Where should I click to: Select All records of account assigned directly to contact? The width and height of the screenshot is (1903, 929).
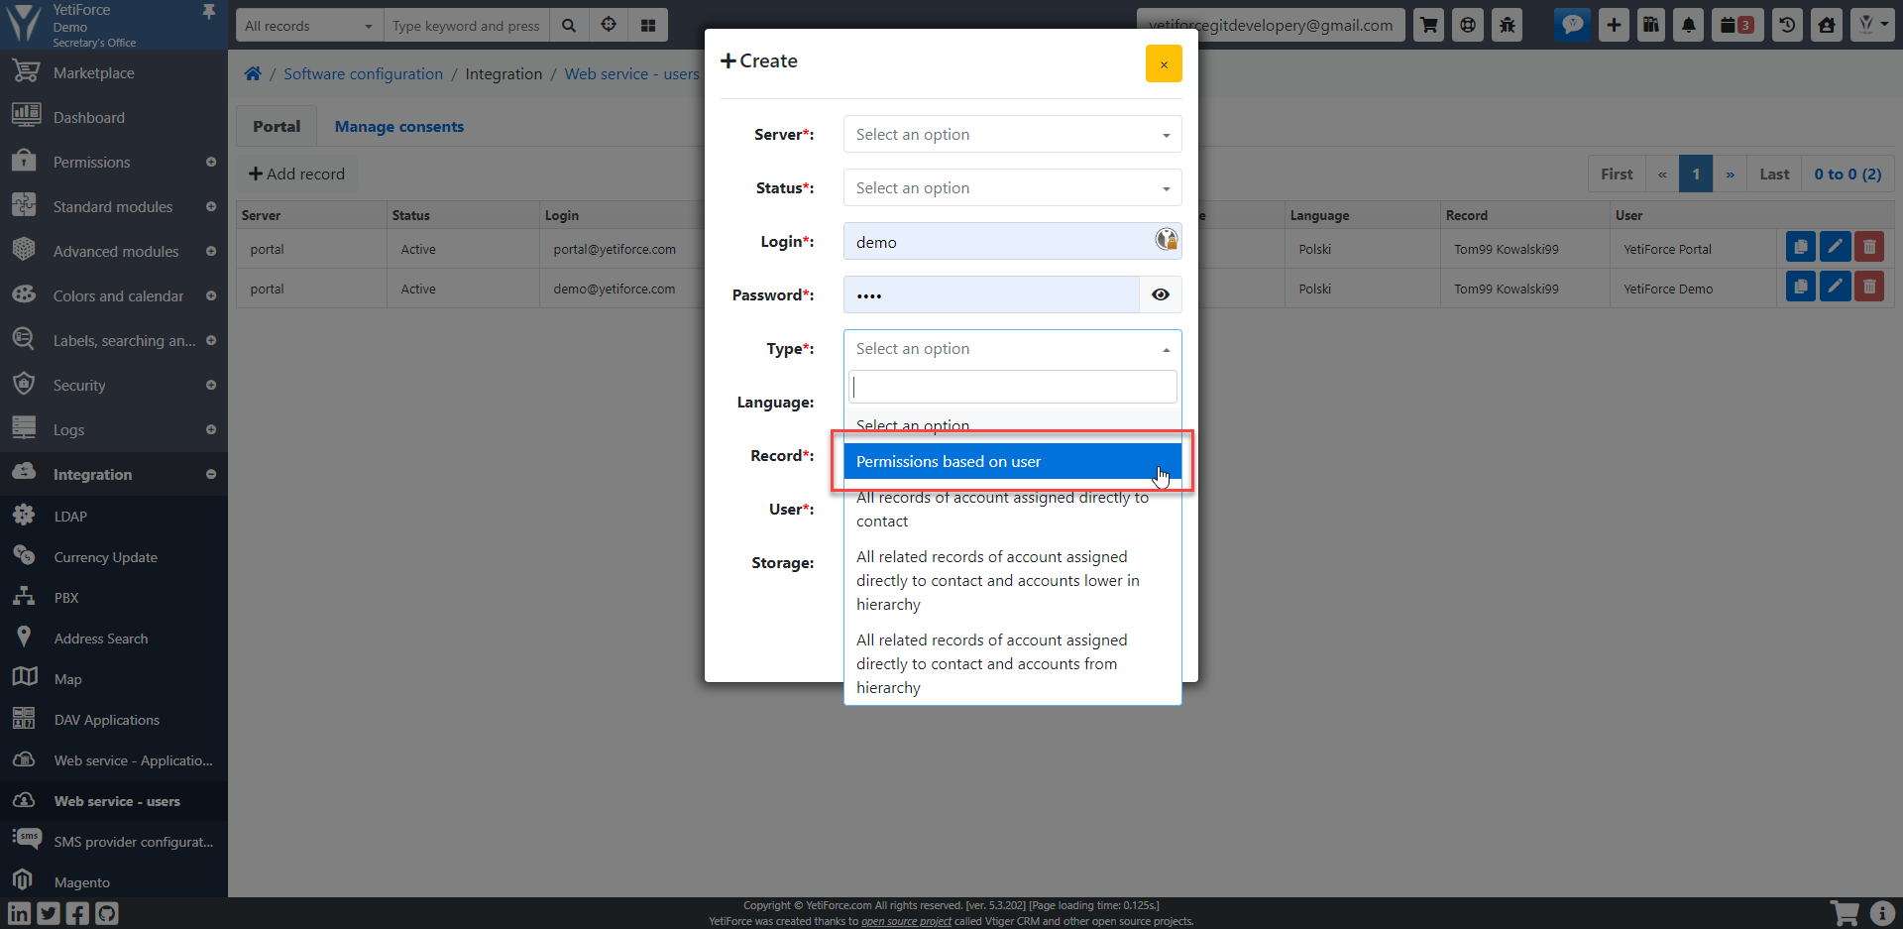(x=1012, y=509)
